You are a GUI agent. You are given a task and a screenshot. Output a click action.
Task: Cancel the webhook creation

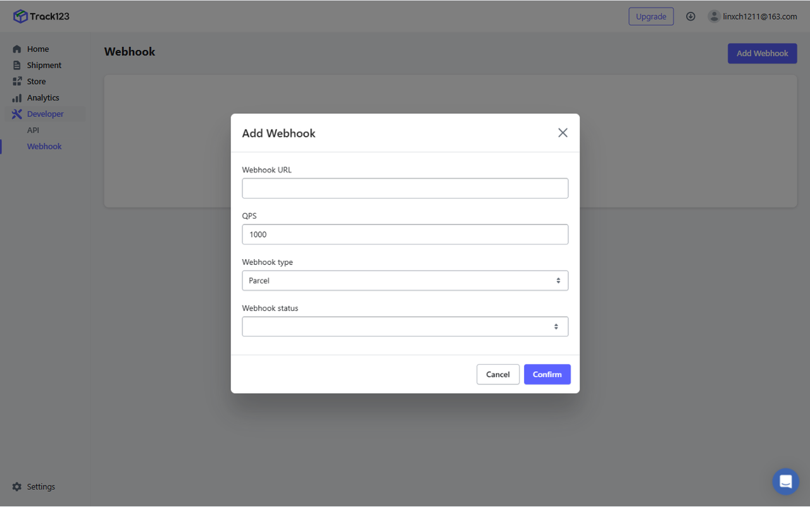(497, 374)
